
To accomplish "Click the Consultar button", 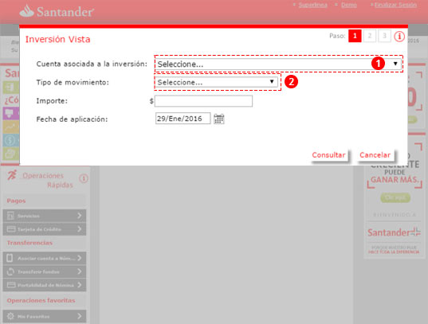I will coord(328,155).
